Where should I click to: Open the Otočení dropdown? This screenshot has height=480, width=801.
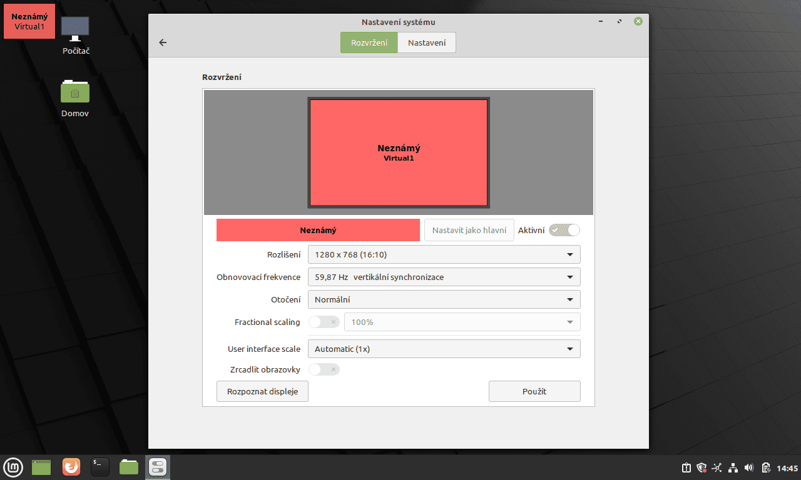coord(444,299)
